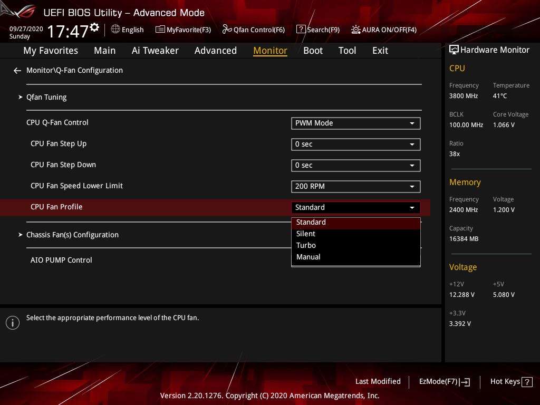Open the CPU Q-Fan Control PWM Mode dropdown
Viewport: 540px width, 405px height.
pos(356,123)
